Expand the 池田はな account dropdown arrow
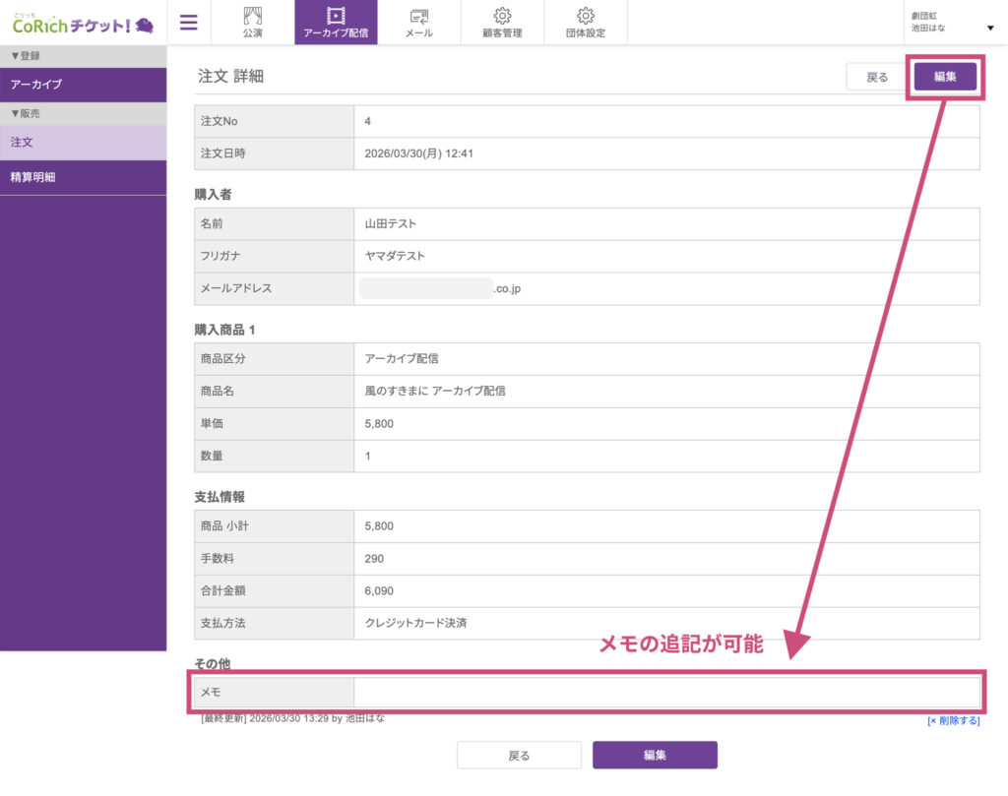The width and height of the screenshot is (1008, 796). [x=989, y=29]
